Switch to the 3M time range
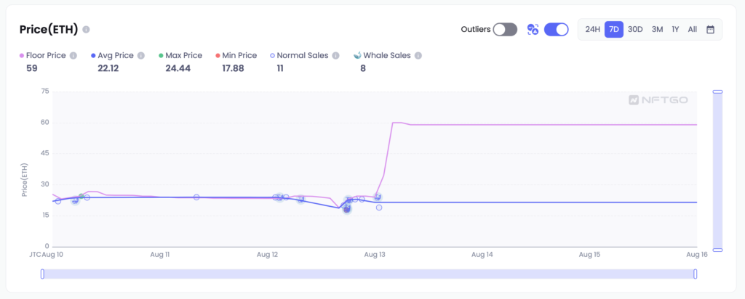Viewport: 745px width, 299px height. [x=657, y=30]
